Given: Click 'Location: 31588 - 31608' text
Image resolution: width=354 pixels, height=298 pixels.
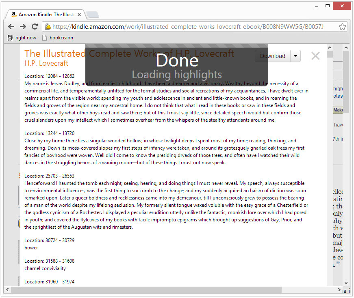Looking at the screenshot, I should [x=50, y=261].
